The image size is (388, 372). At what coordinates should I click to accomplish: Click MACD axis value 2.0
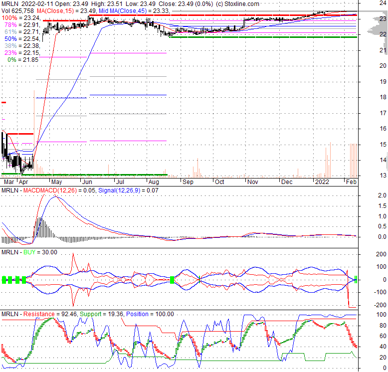coord(382,195)
